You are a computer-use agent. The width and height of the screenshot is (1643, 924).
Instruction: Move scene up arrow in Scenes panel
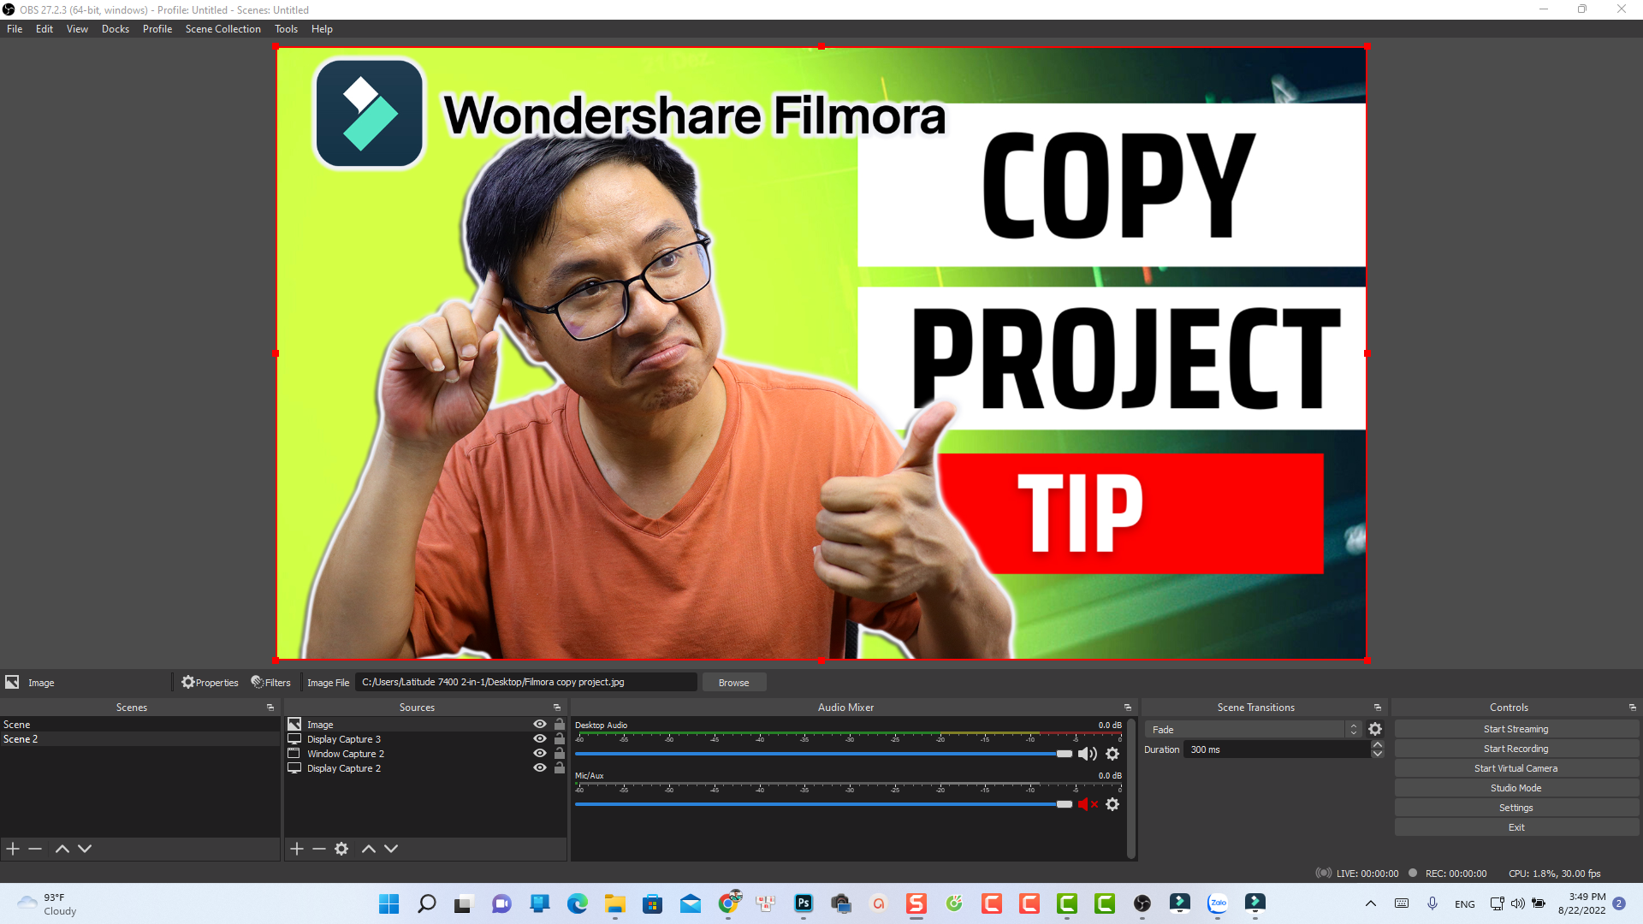tap(62, 849)
